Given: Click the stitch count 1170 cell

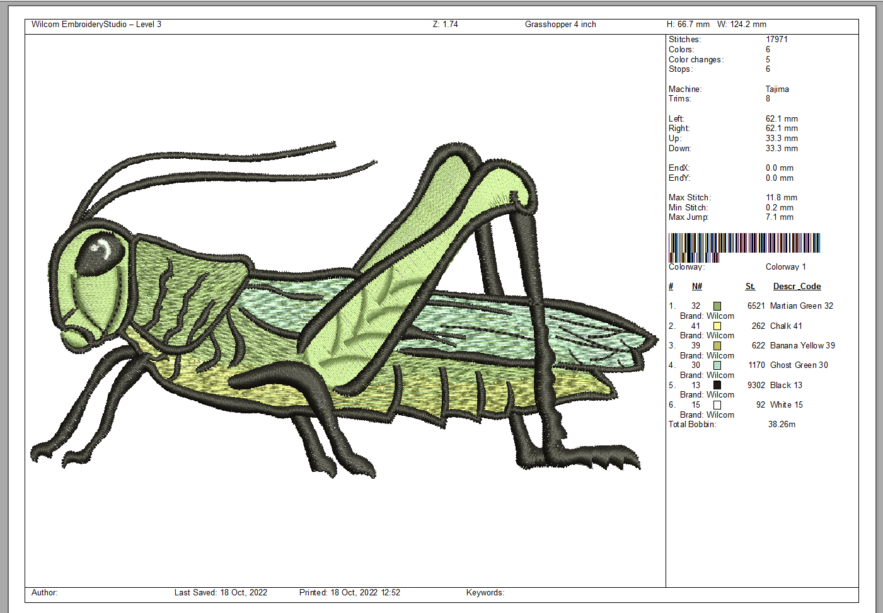Looking at the screenshot, I should click(756, 365).
